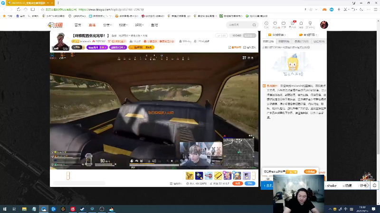The height and width of the screenshot is (213, 380).
Task: Click the orange 充值 recharge button
Action: tap(237, 184)
